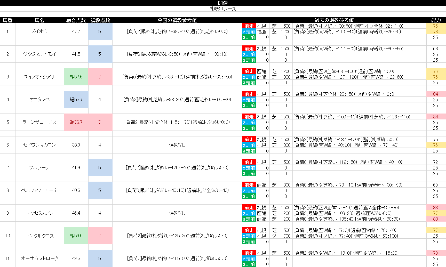Click the 能力 column header
The width and height of the screenshot is (446, 267).
436,20
